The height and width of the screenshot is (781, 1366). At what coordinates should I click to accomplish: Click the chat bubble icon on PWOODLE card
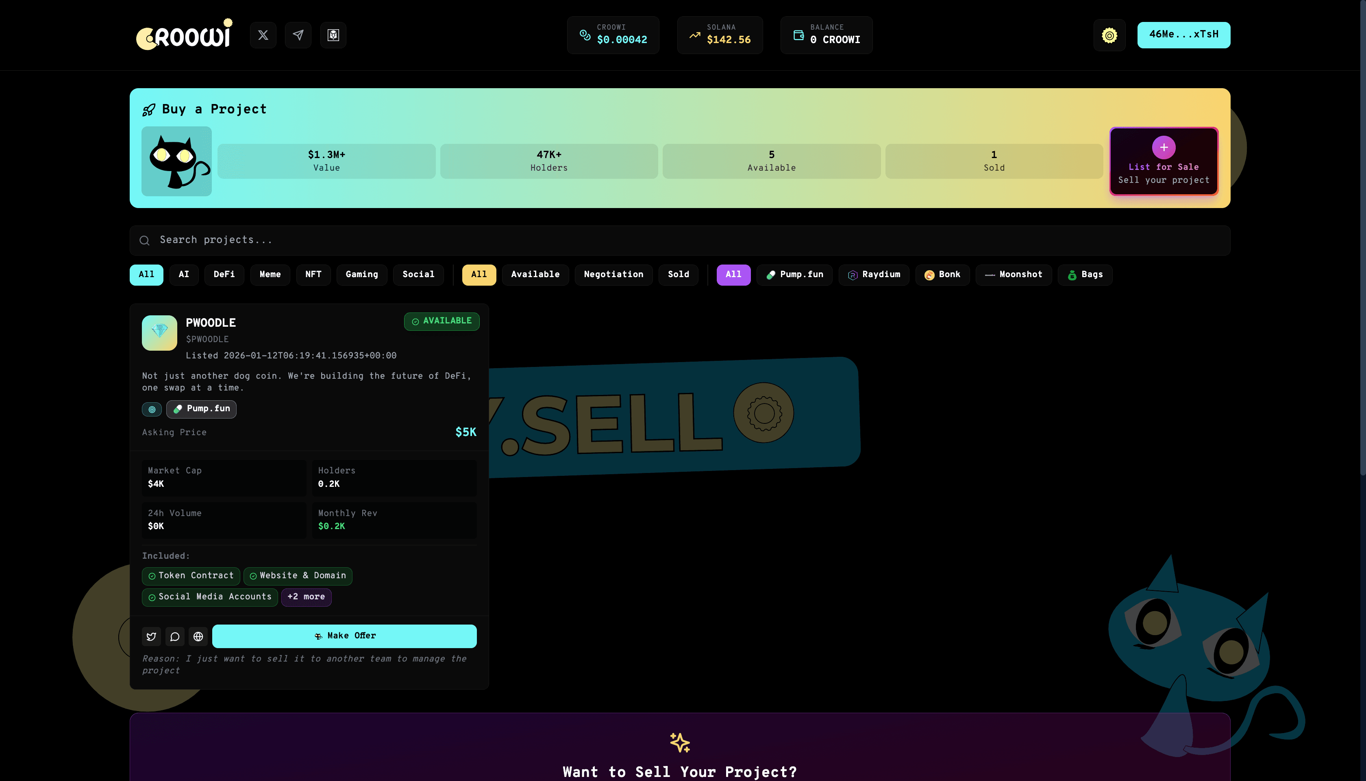(x=174, y=636)
